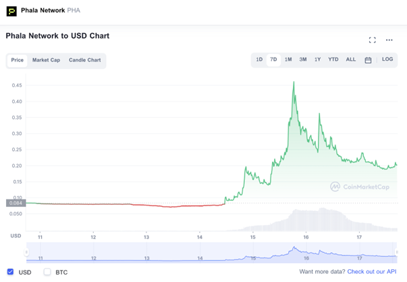Click the 0.050 y-axis label
The image size is (407, 282).
(16, 214)
